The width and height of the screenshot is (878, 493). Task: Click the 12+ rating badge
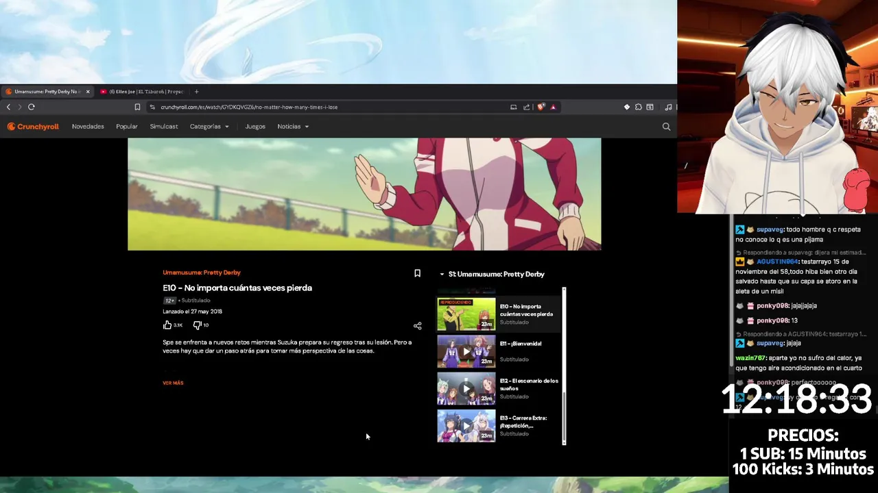coord(169,301)
